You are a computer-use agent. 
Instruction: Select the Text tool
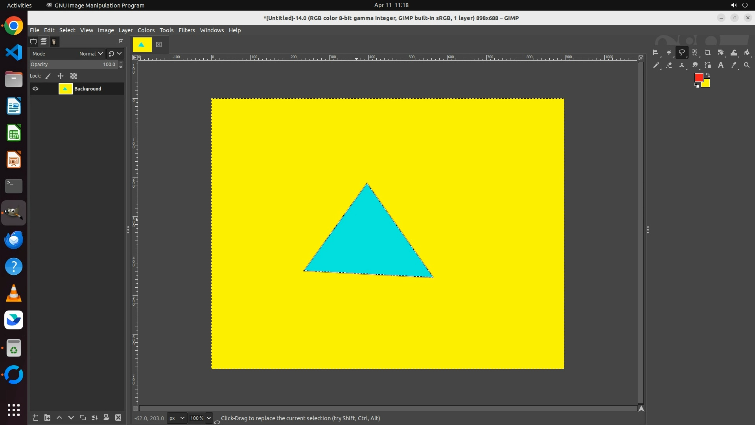coord(720,65)
